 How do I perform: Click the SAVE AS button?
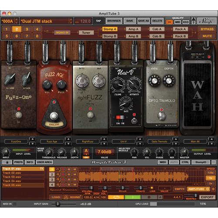(x=143, y=21)
